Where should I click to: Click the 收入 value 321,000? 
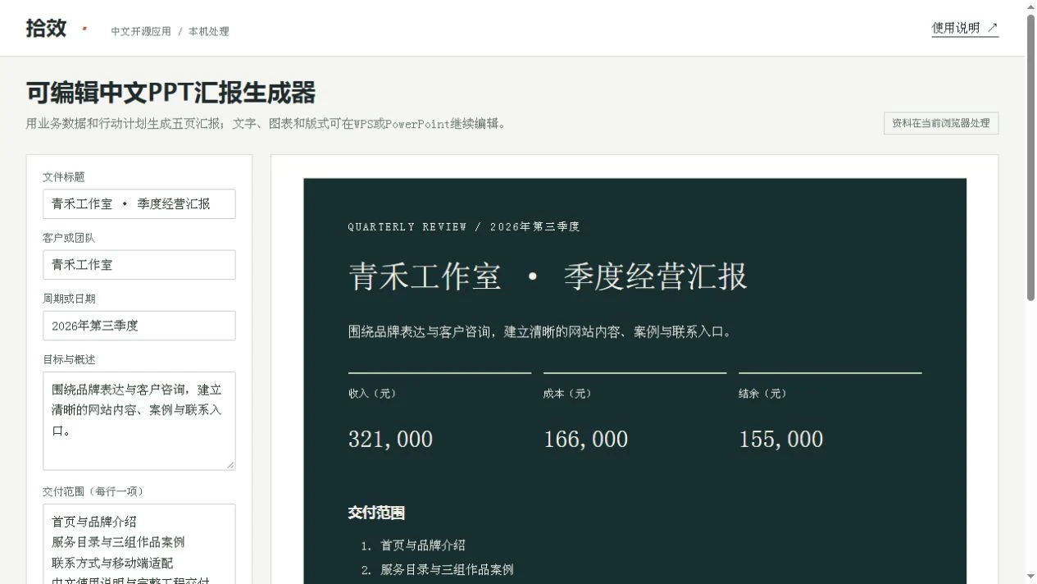390,439
